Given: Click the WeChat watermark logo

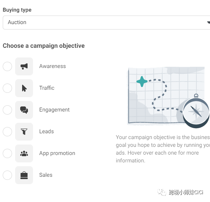Looking at the screenshot, I should click(162, 192).
